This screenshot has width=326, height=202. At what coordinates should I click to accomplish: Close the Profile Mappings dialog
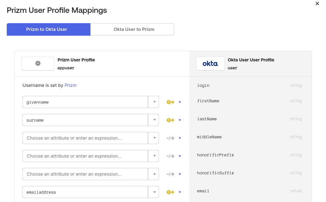[x=317, y=4]
